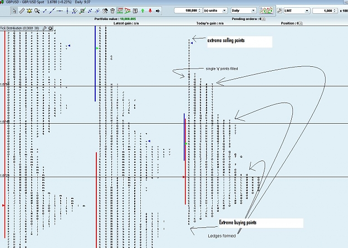Click the wrench icon beside LMT

click(x=280, y=11)
